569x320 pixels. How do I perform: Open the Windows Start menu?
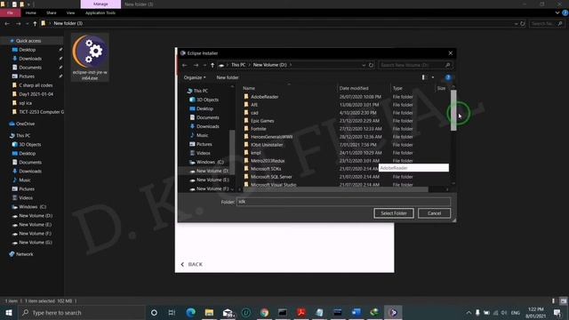(x=9, y=312)
